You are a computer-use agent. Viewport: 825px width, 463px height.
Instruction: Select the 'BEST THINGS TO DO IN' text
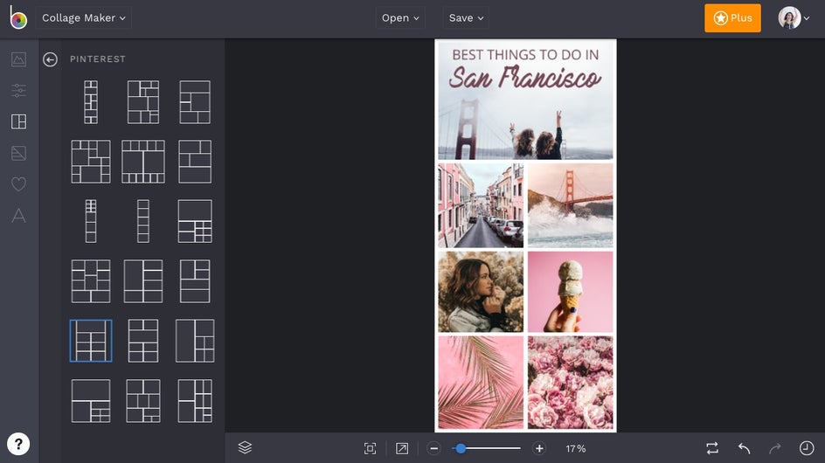(525, 55)
